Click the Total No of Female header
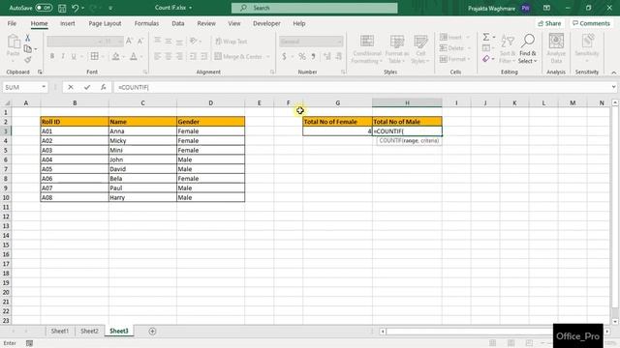 click(x=337, y=122)
